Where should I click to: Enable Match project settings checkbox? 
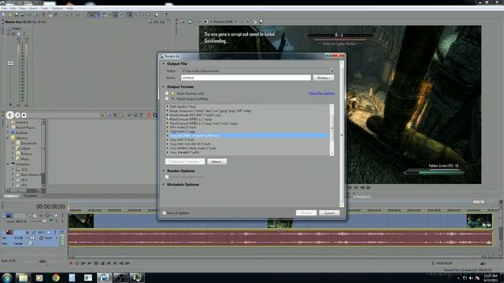coord(167,98)
